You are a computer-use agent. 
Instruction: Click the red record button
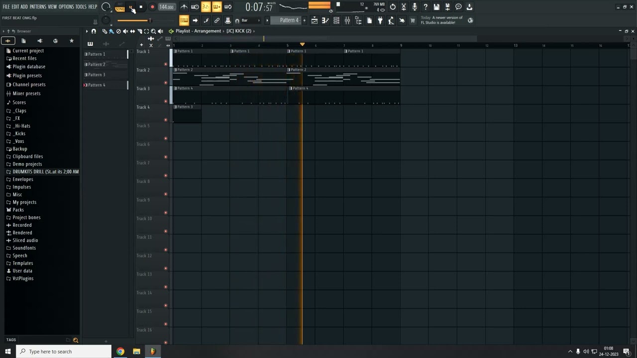click(x=152, y=7)
